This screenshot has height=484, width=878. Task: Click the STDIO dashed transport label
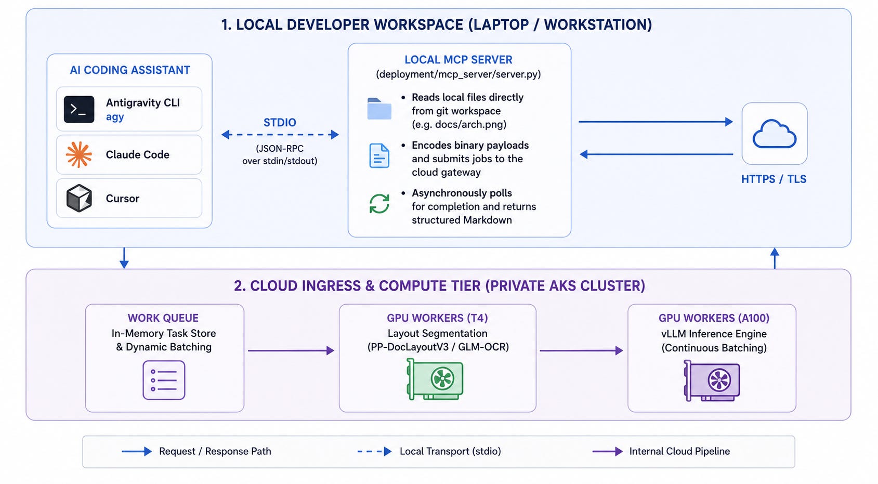(280, 123)
